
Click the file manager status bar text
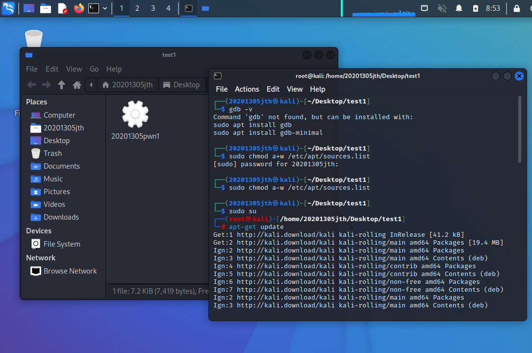coord(160,291)
